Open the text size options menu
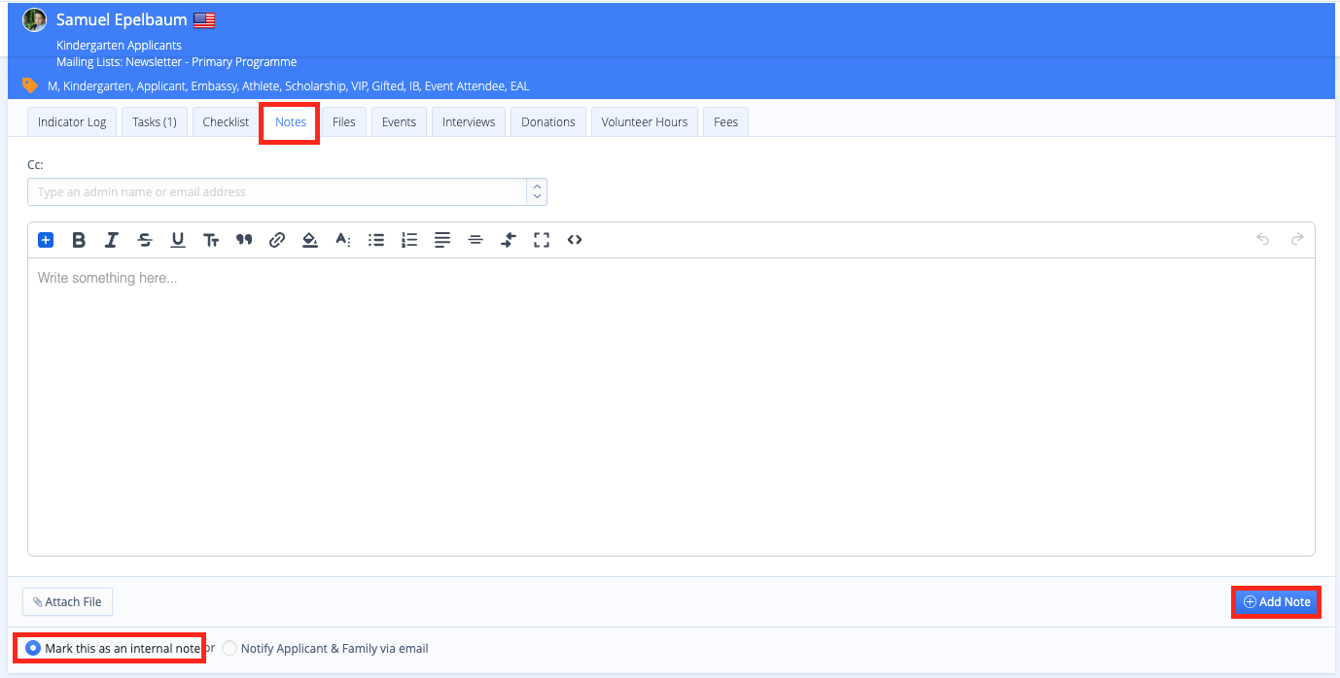The height and width of the screenshot is (678, 1340). tap(211, 240)
